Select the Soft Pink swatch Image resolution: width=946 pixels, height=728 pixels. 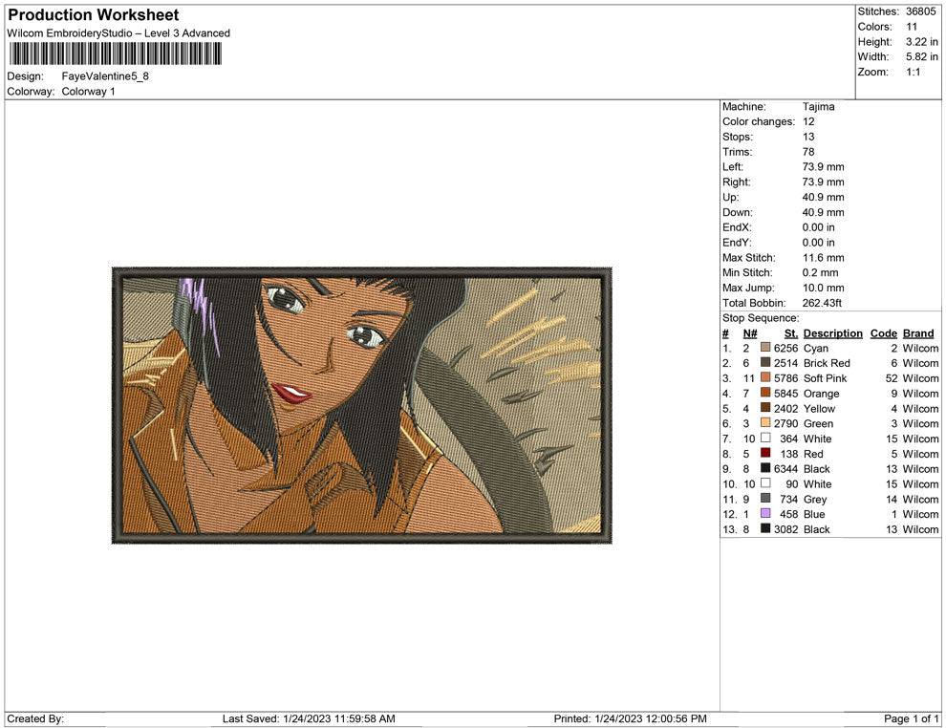coord(765,378)
